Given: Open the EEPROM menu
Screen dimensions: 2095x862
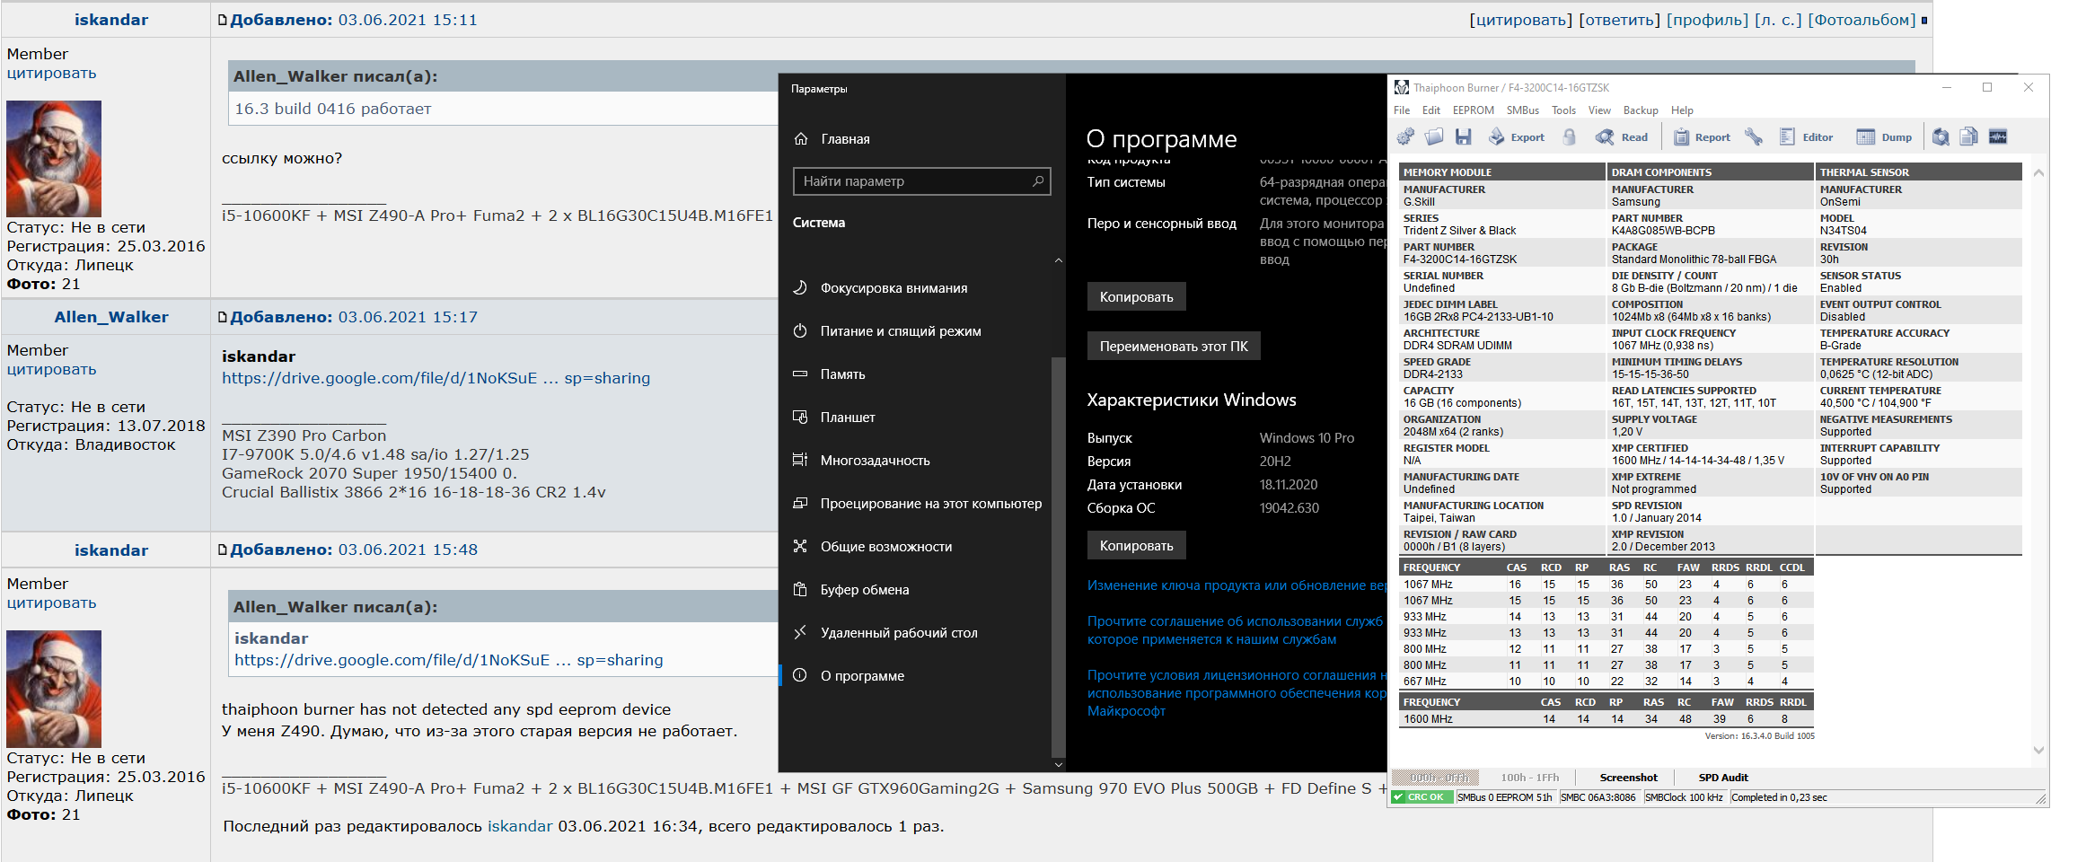Looking at the screenshot, I should click(1474, 110).
